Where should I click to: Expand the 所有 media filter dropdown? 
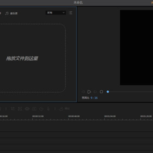(56, 13)
